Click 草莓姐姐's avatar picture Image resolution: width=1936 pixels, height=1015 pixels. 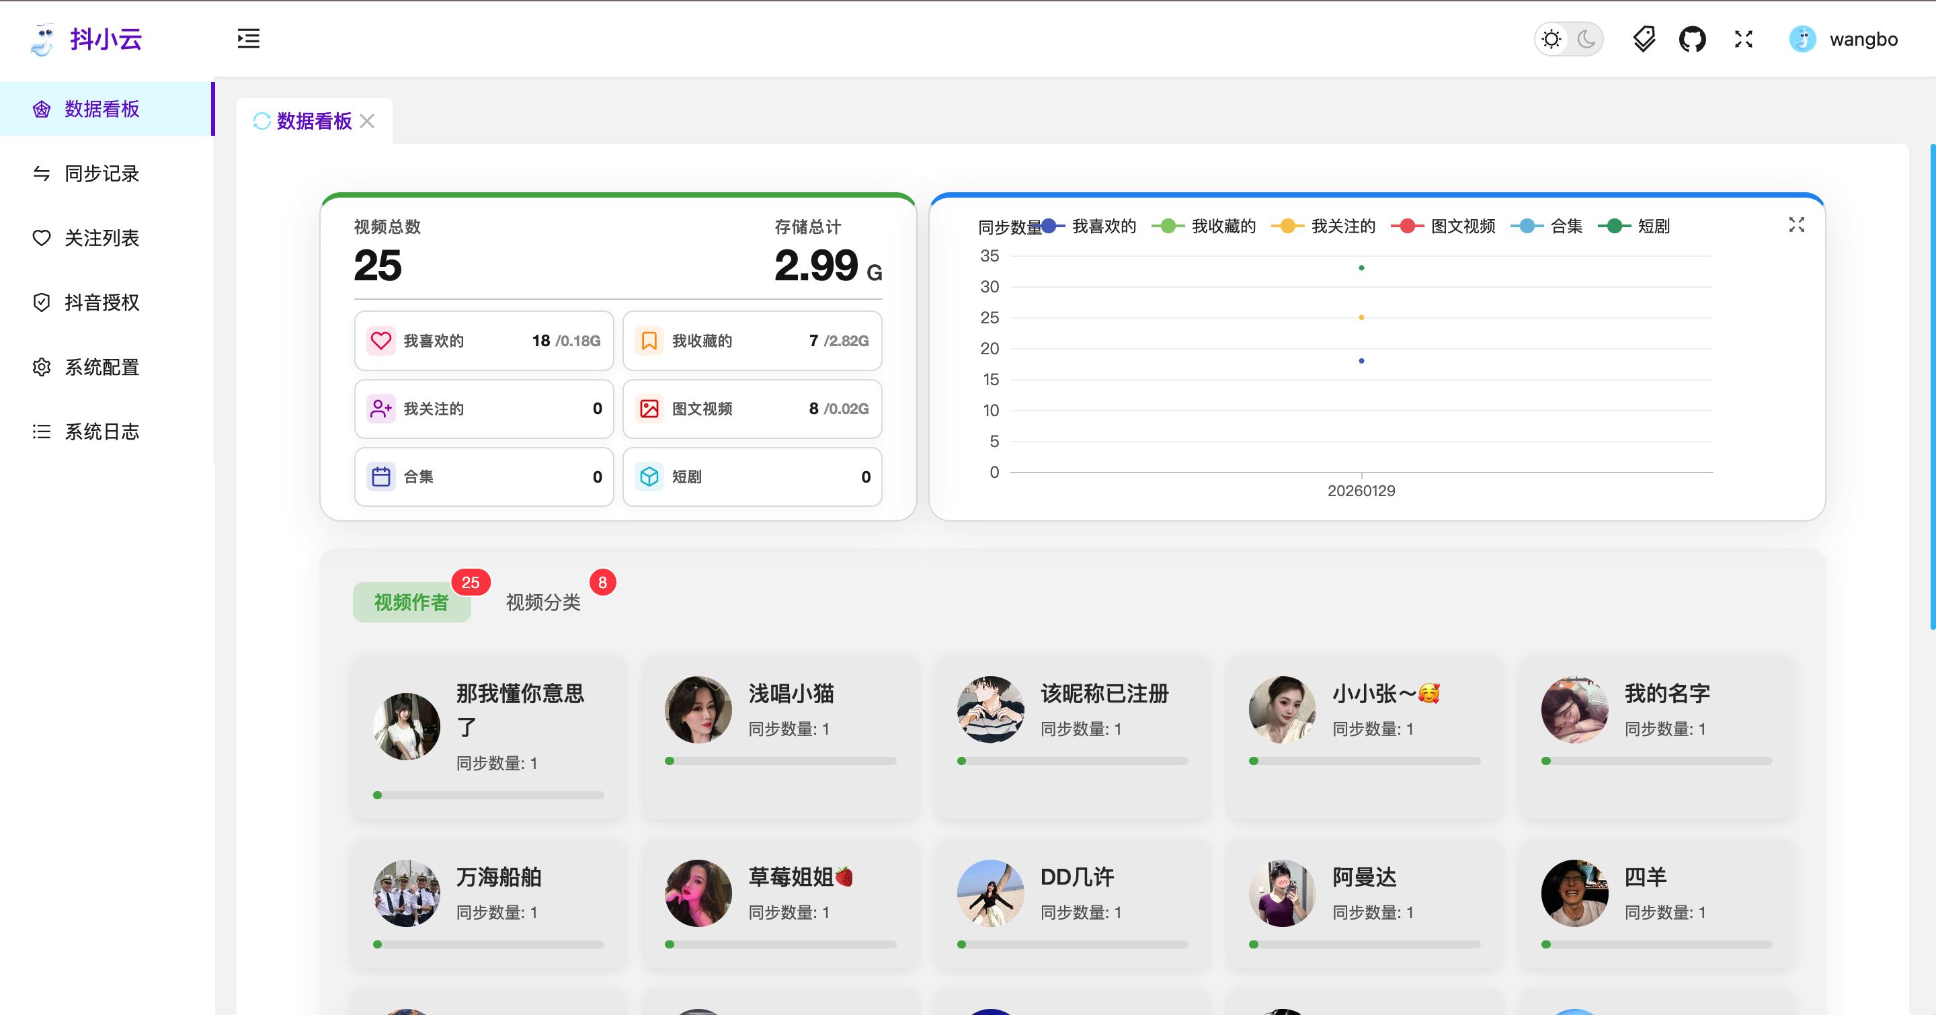tap(698, 893)
